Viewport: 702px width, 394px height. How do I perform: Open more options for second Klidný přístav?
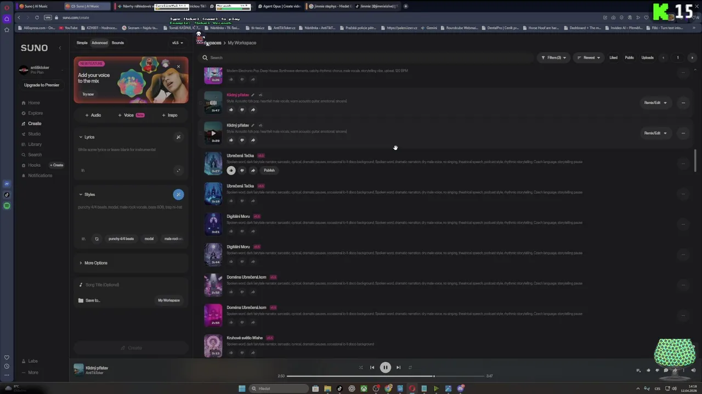point(683,133)
